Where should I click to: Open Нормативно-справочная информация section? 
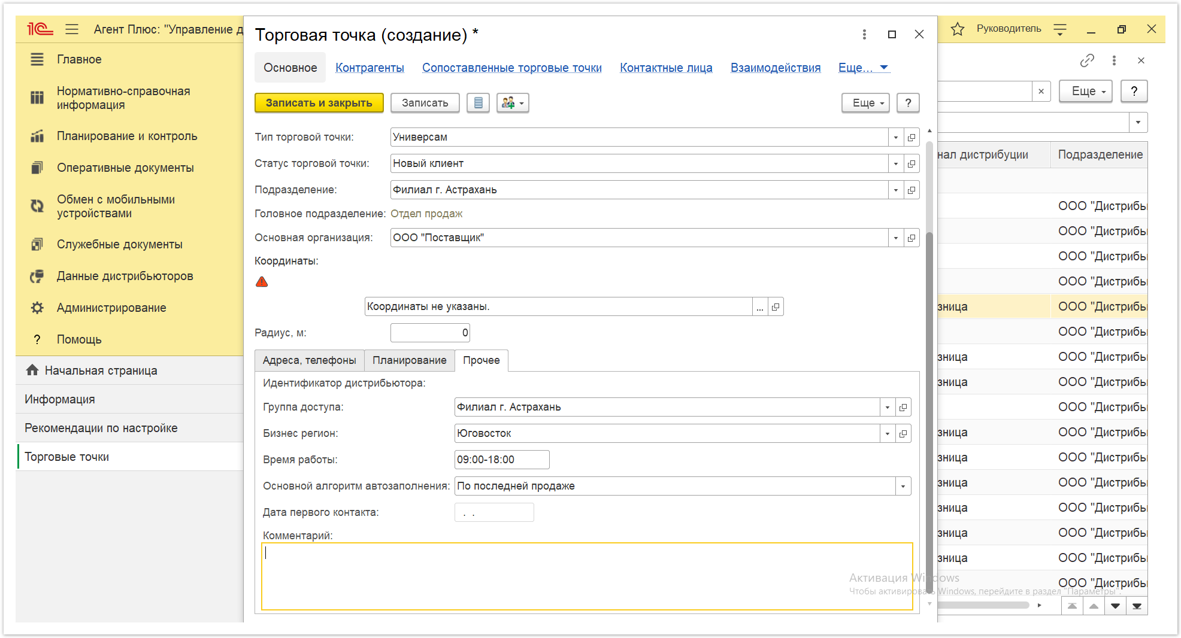click(123, 98)
